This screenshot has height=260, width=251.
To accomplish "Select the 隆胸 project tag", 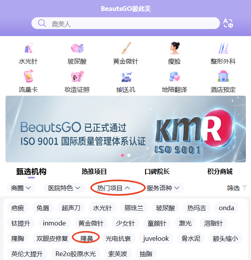I will pyautogui.click(x=18, y=238).
